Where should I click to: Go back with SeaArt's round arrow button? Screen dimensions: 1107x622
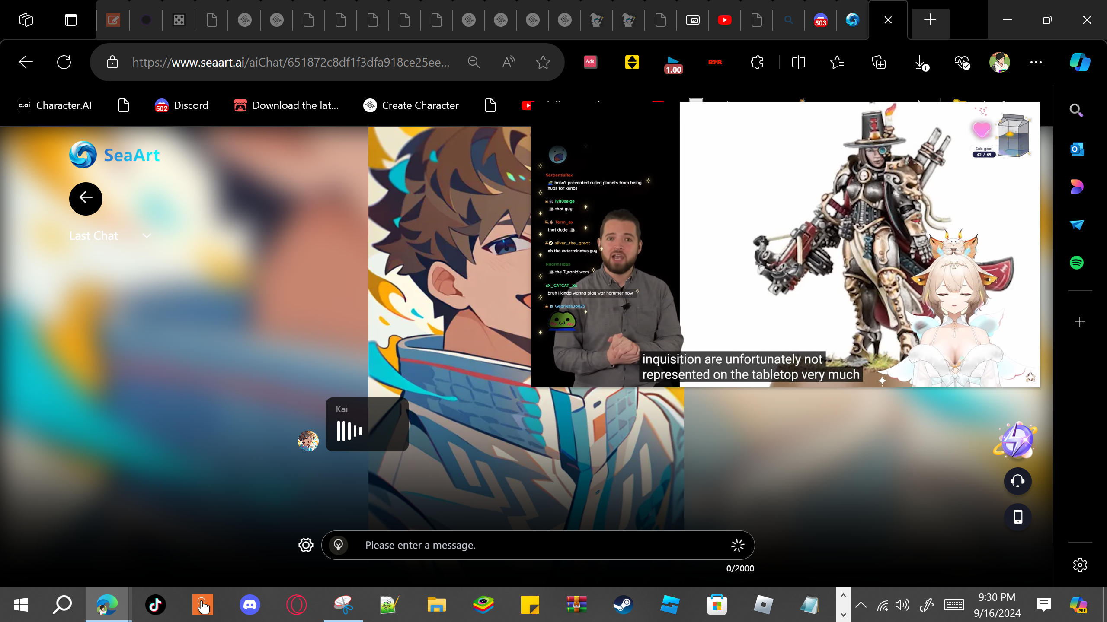86,199
